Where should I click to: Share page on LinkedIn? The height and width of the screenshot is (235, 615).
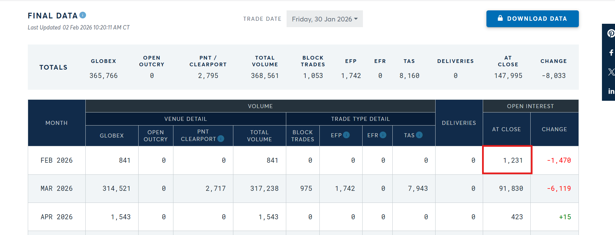611,91
